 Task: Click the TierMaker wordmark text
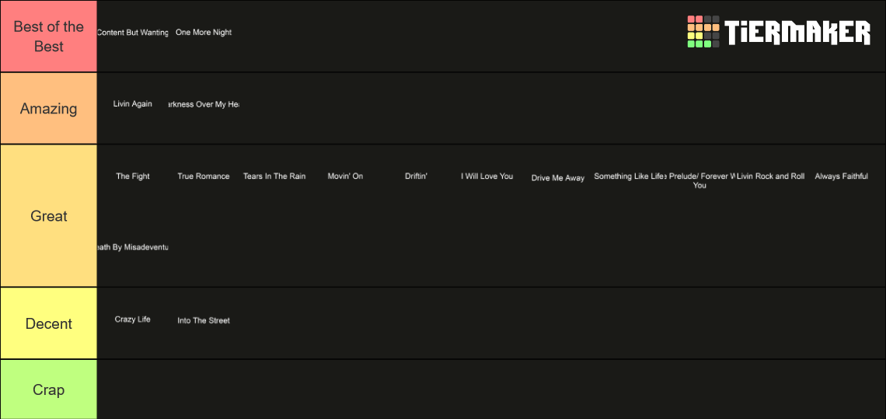point(798,32)
